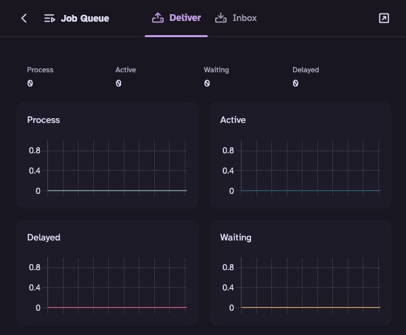Click the Waiting count value 0
The width and height of the screenshot is (406, 335).
tap(207, 83)
